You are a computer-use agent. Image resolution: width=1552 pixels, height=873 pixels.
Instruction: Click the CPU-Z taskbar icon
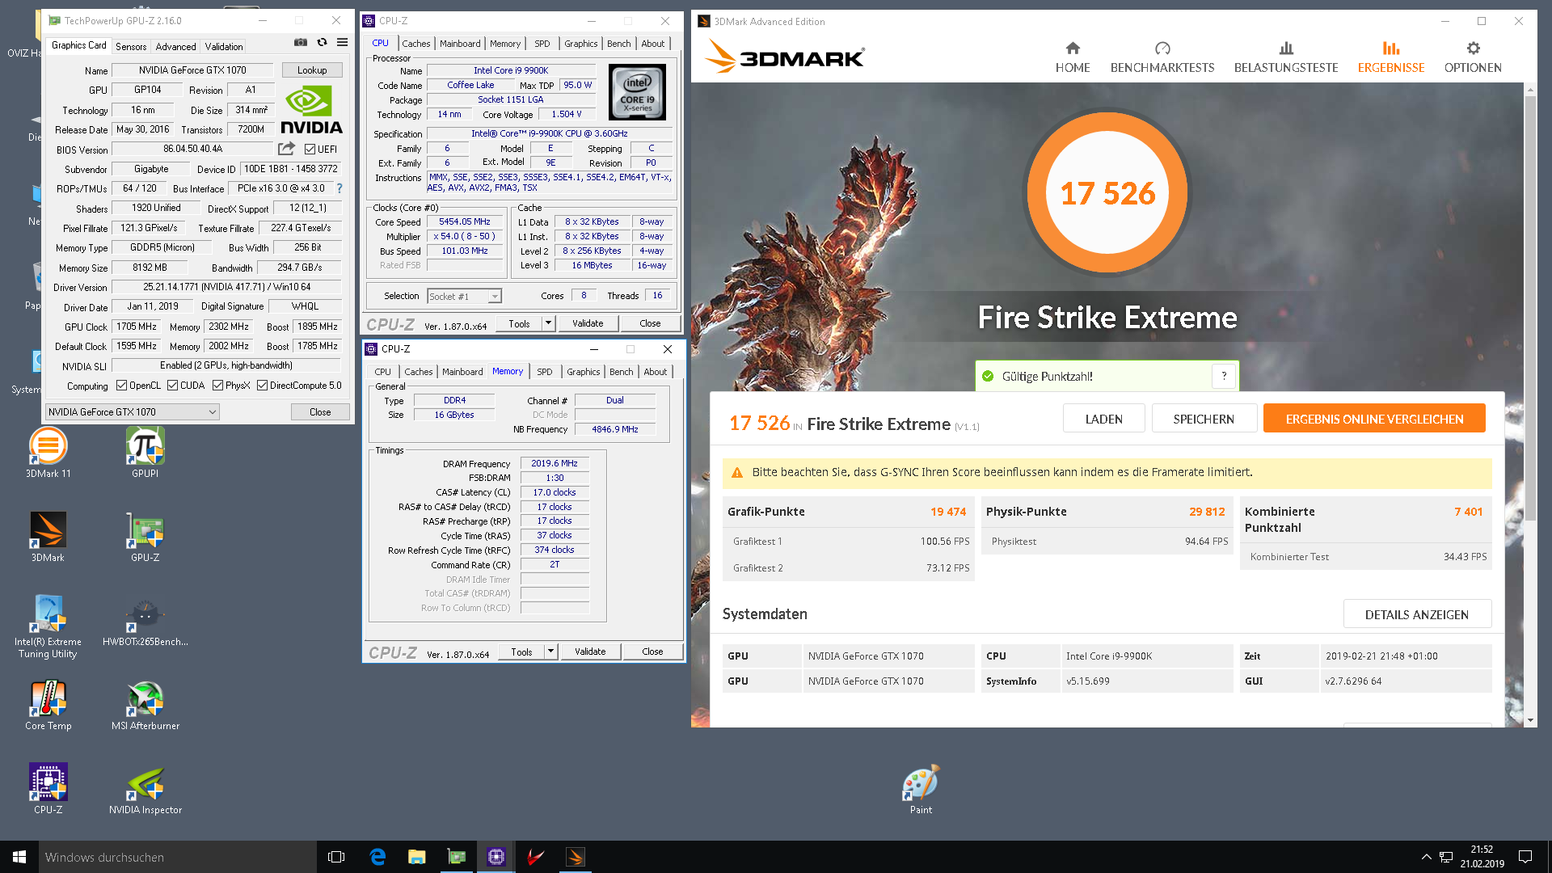496,857
